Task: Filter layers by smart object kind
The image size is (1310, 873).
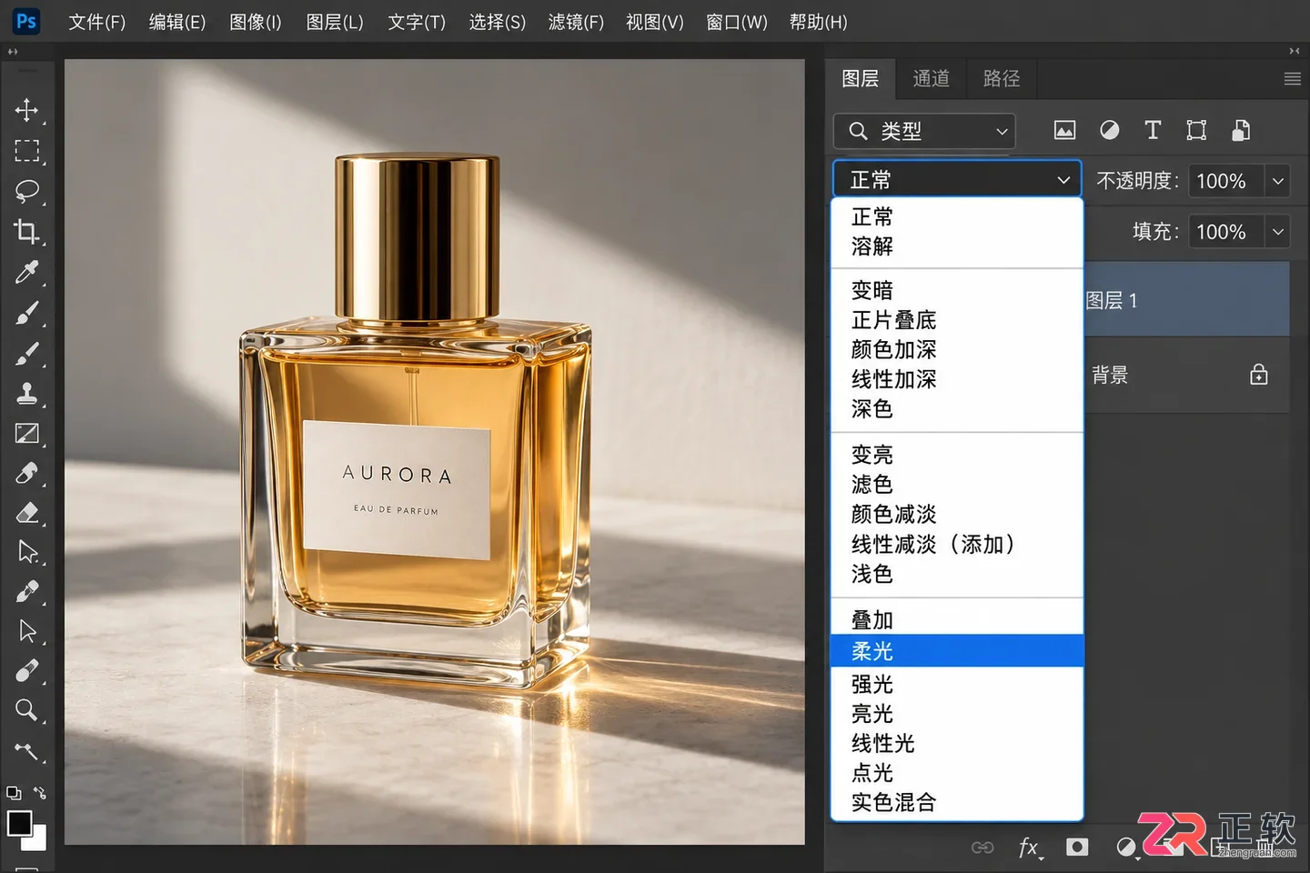Action: pos(1240,131)
